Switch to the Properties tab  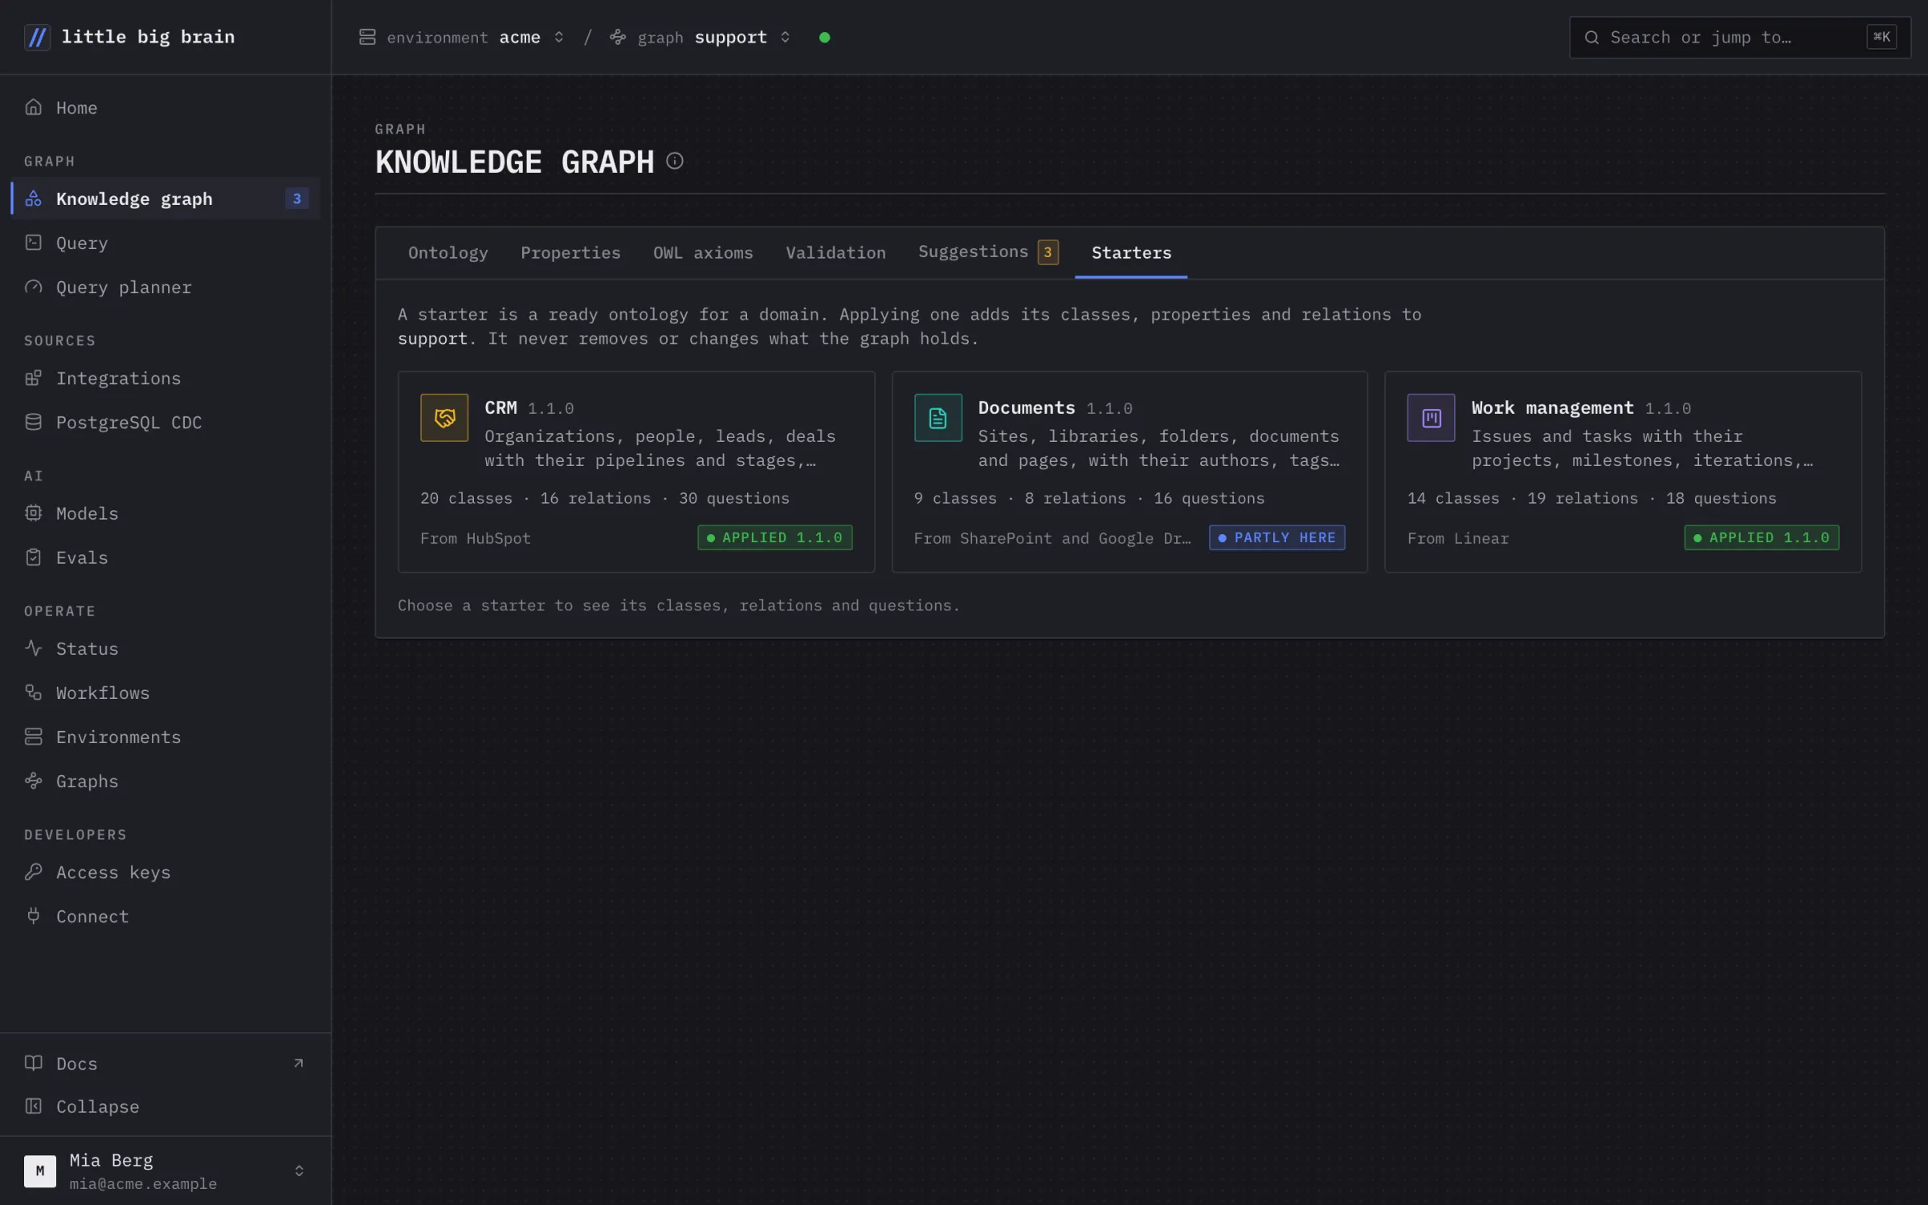coord(570,253)
